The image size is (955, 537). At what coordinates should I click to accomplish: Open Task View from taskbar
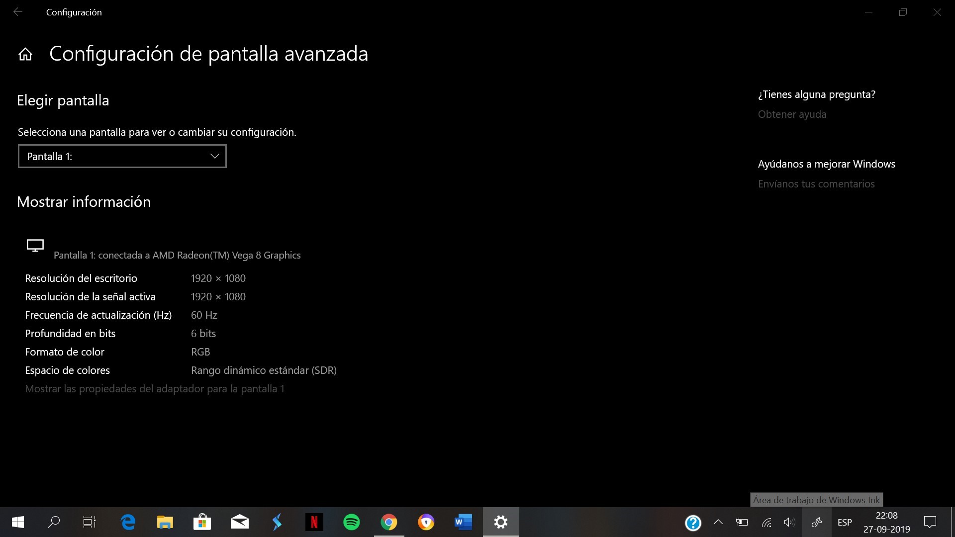tap(90, 522)
